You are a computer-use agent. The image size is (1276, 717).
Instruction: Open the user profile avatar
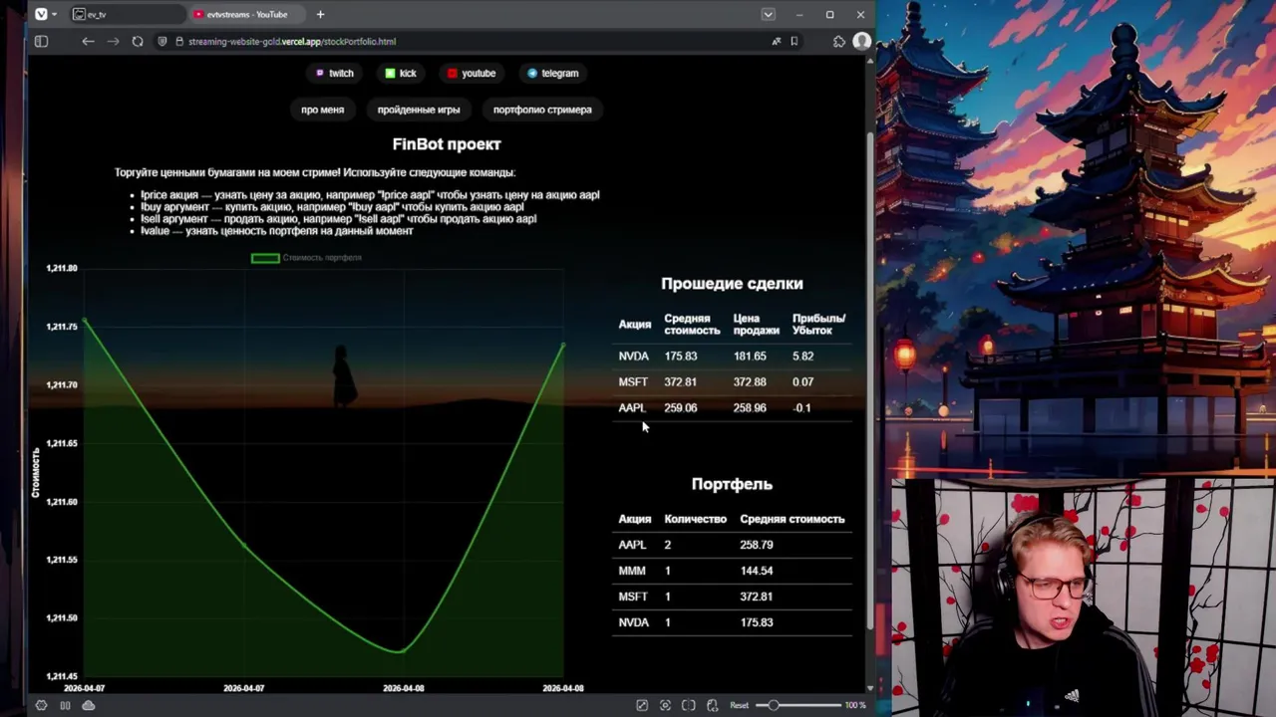(861, 41)
